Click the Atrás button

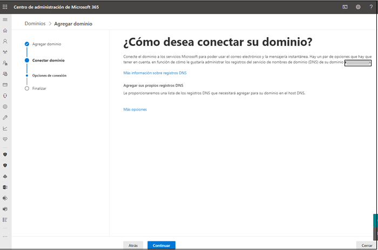pos(133,246)
